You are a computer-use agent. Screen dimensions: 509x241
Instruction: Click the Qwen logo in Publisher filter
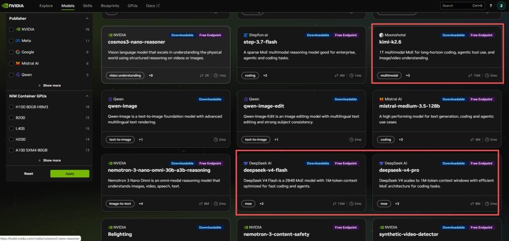point(18,74)
